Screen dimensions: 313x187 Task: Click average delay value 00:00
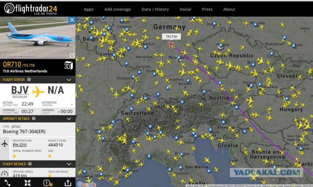[67, 112]
